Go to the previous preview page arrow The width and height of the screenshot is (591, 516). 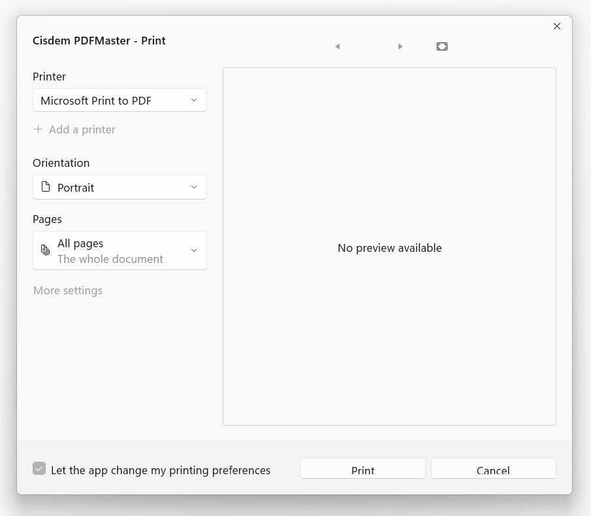pos(337,46)
